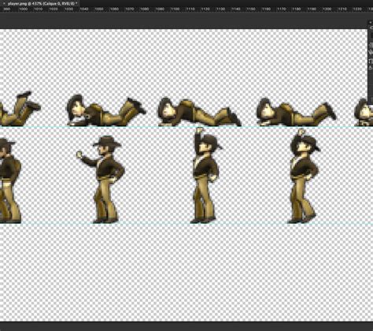Click the second lying-down sprite in top row
The image size is (373, 331).
coord(105,111)
